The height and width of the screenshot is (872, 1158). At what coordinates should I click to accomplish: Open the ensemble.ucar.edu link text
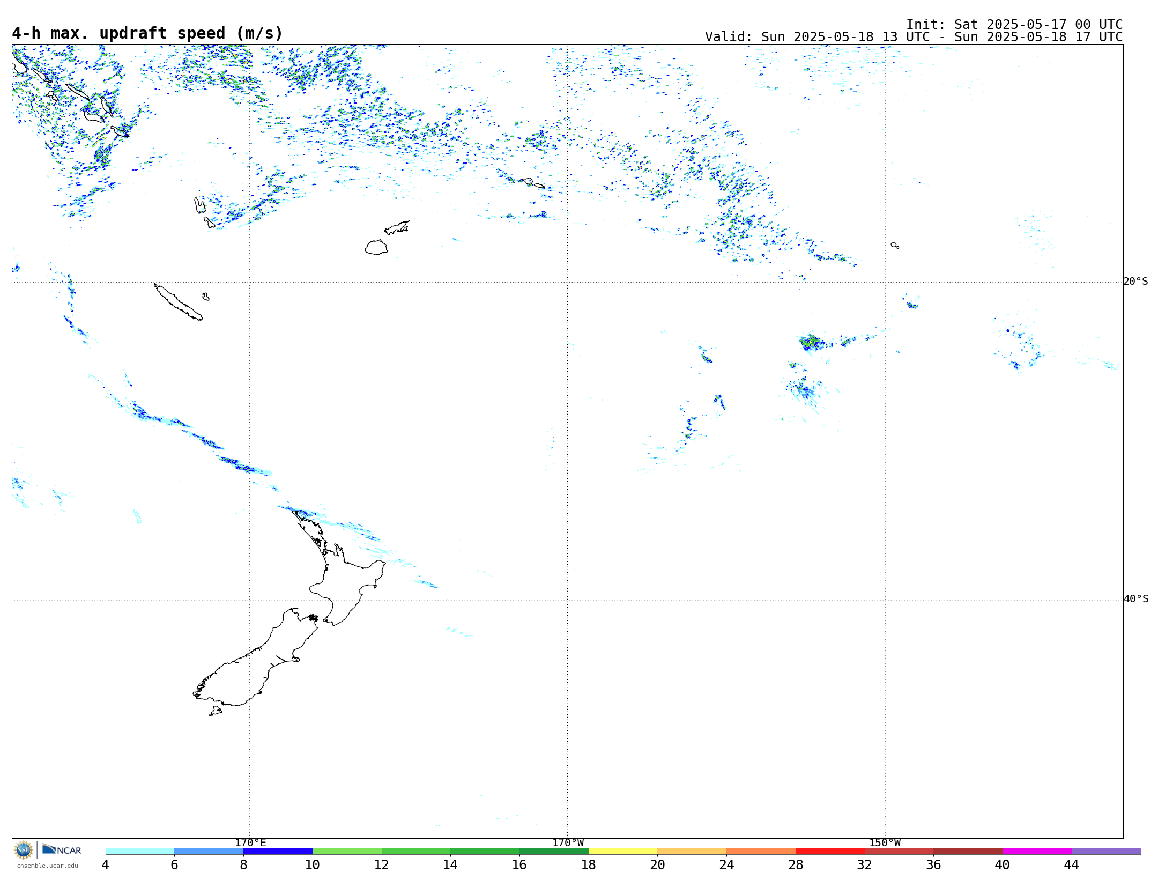pos(47,866)
